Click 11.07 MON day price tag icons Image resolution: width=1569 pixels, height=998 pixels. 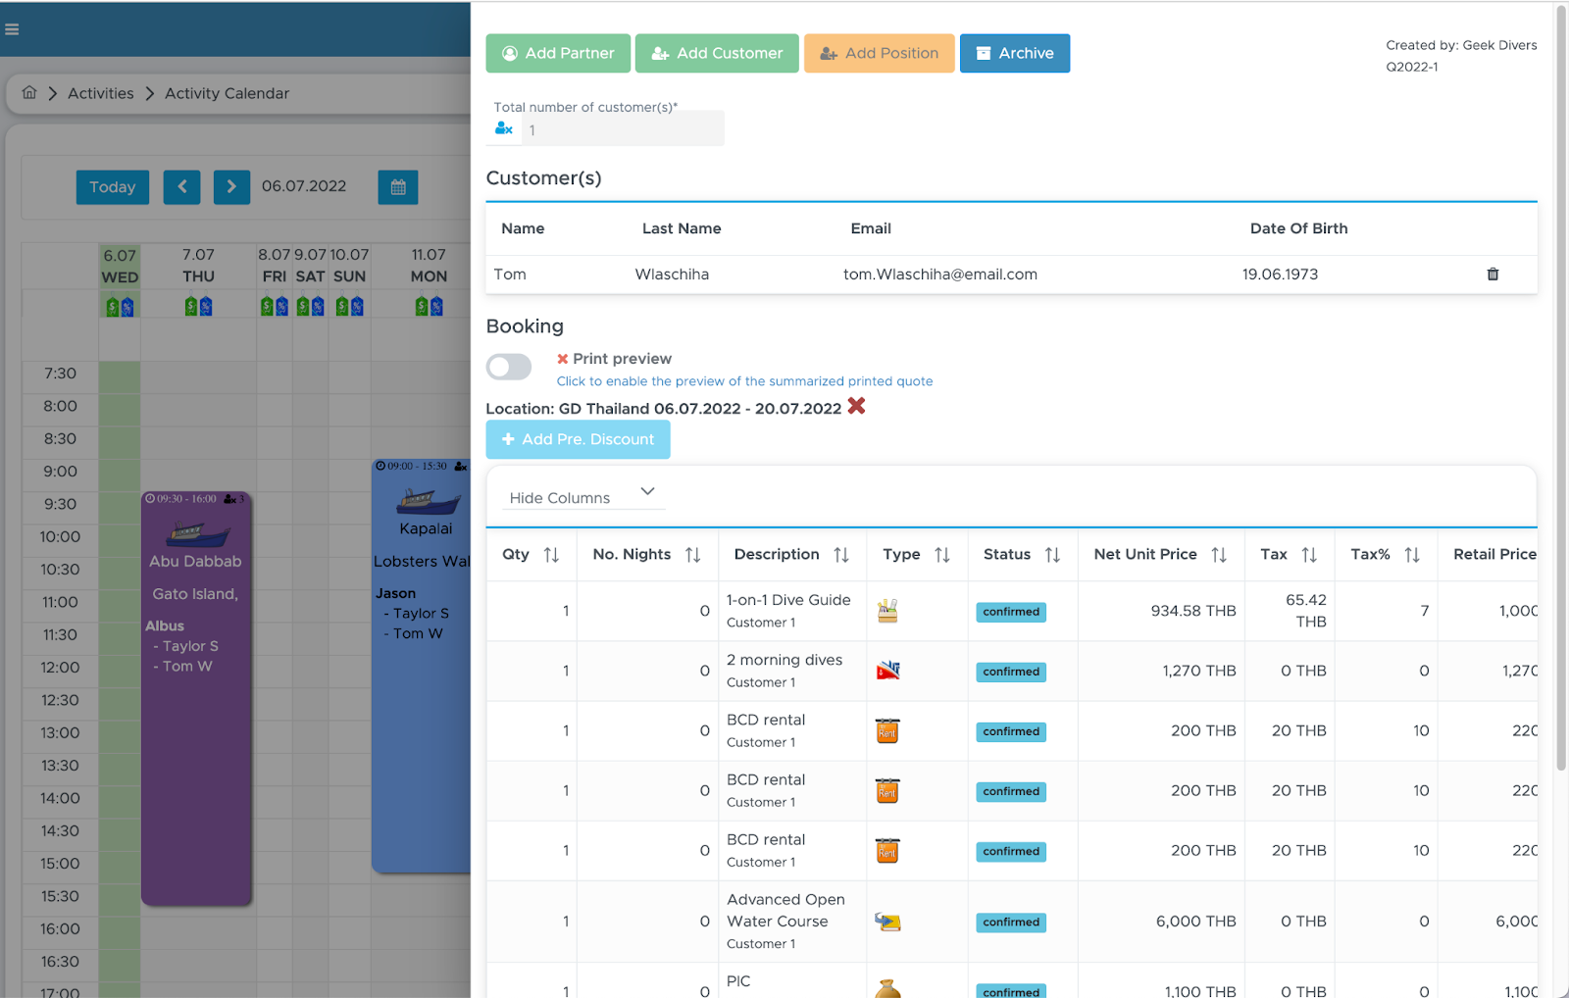coord(429,307)
